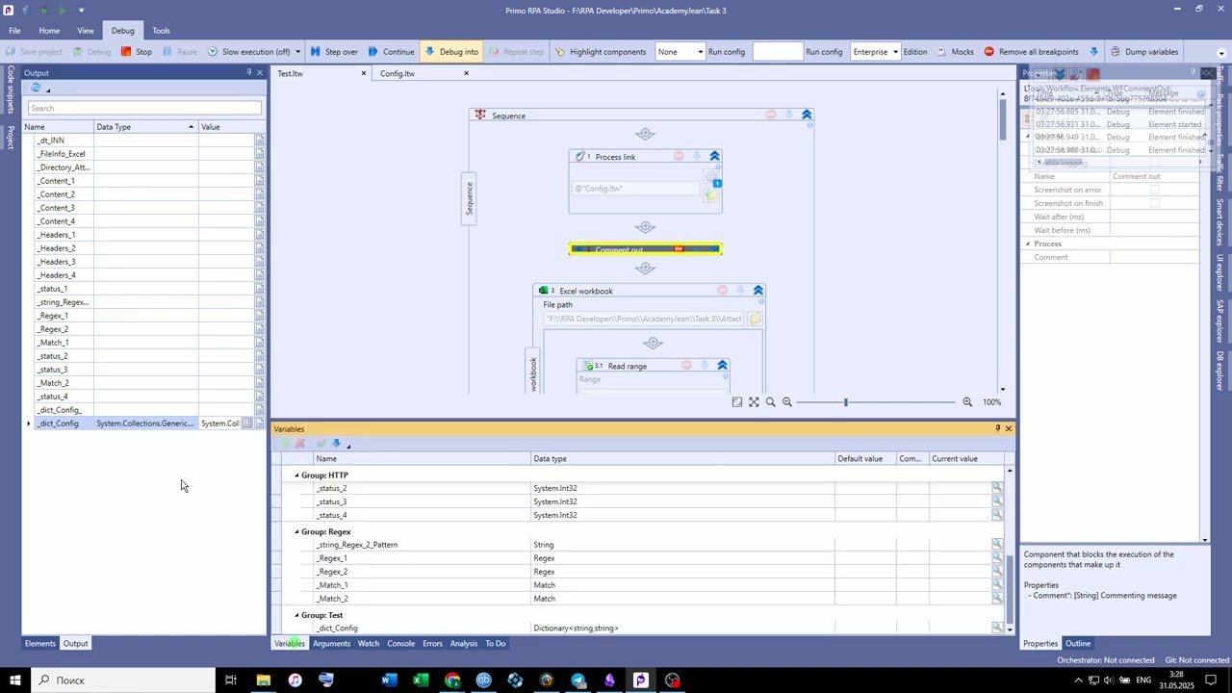Collapse the Read range activity
The image size is (1232, 693).
coord(722,366)
